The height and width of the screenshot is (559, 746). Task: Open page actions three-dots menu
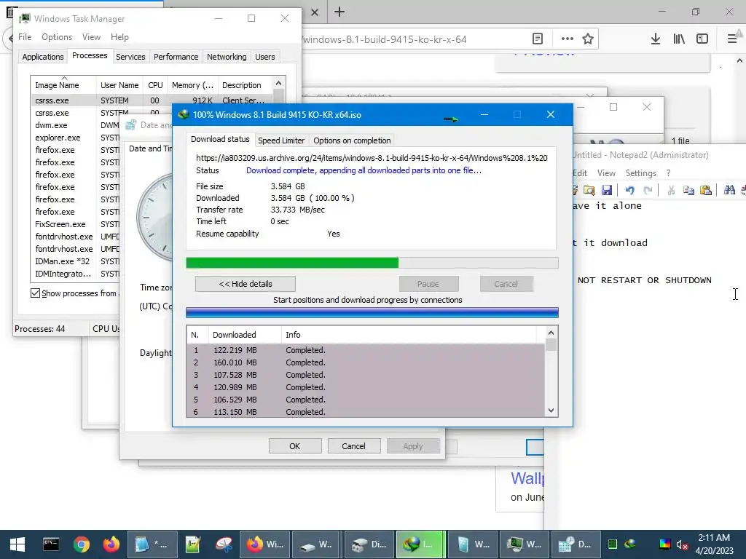click(567, 39)
